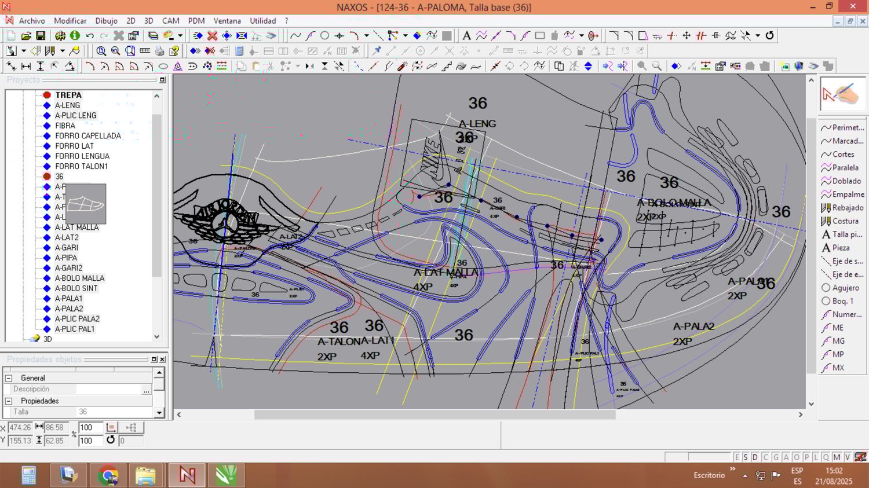Screen dimensions: 869x488
Task: Choose the Costura line type
Action: click(x=845, y=221)
